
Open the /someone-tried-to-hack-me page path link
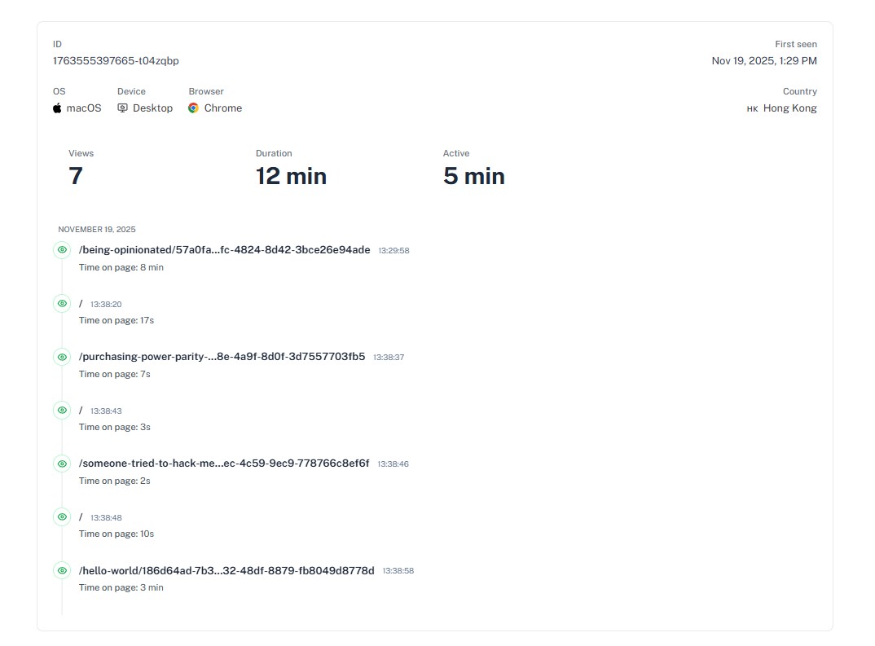[x=224, y=464]
